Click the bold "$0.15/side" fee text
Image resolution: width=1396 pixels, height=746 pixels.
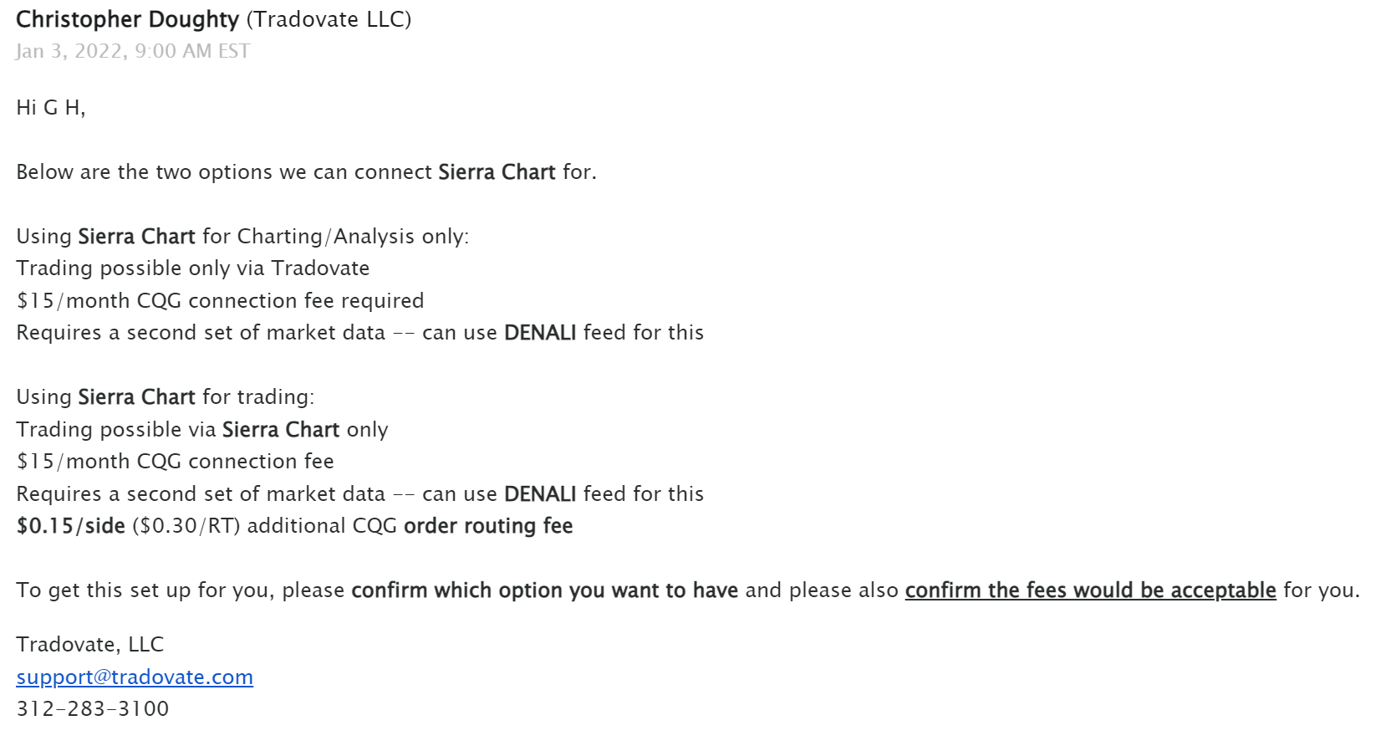point(71,526)
